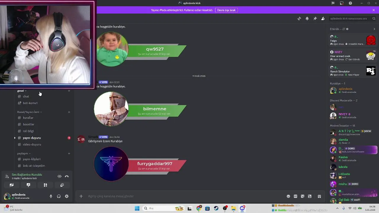The width and height of the screenshot is (379, 213).
Task: Mute microphone in user panel
Action: 51,196
